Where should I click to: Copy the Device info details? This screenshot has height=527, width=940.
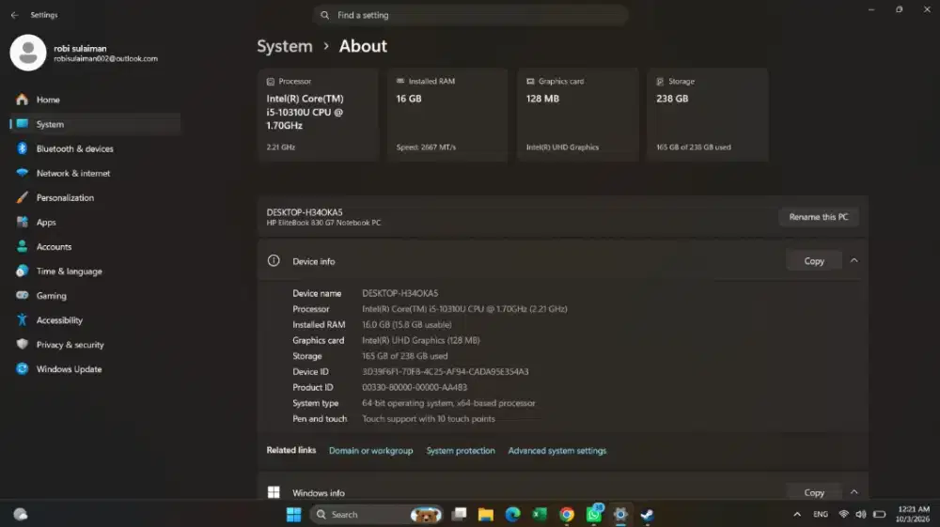coord(814,261)
